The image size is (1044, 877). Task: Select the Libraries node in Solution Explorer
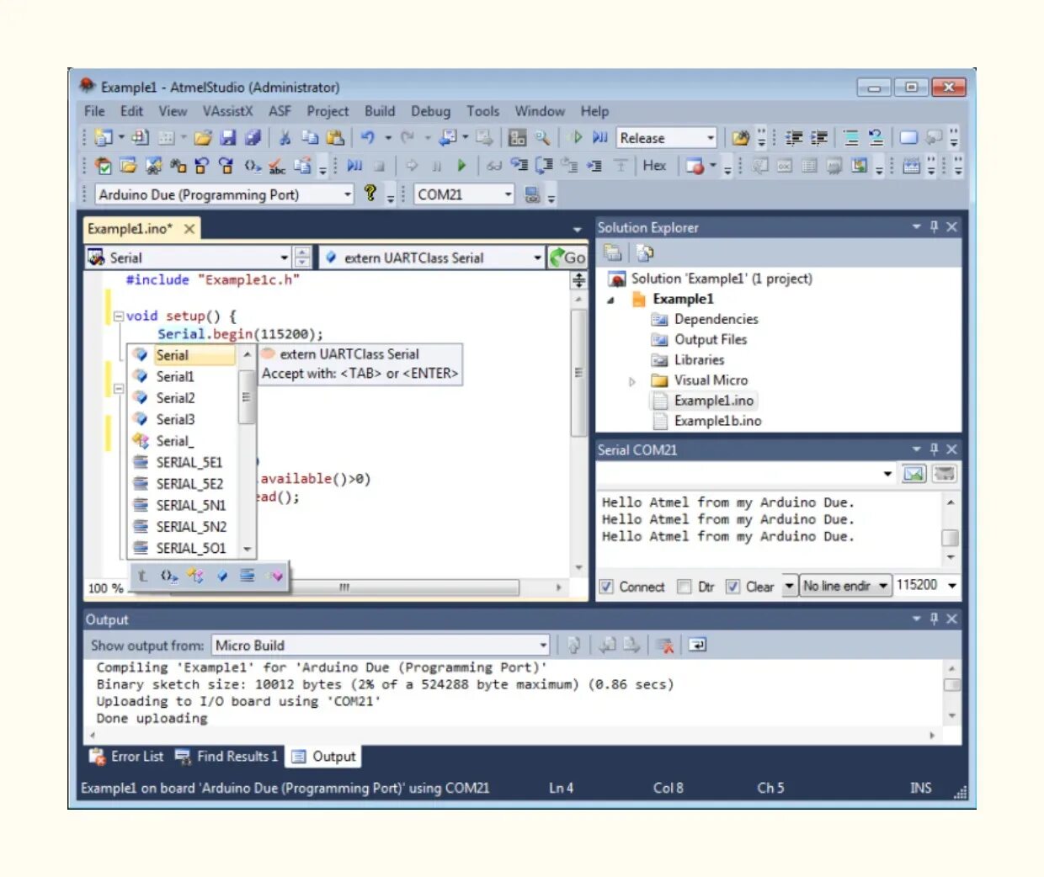coord(699,359)
